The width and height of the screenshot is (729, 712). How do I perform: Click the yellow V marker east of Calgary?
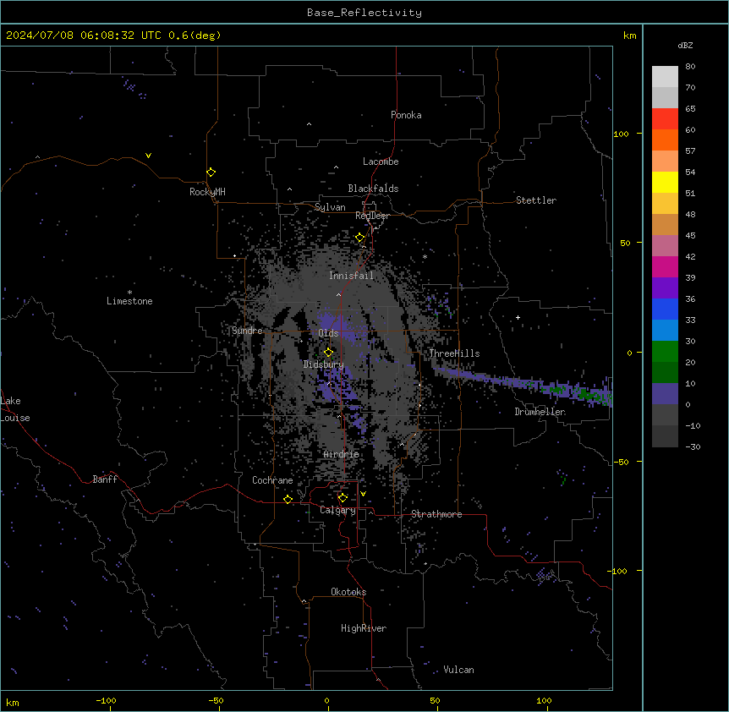click(363, 494)
